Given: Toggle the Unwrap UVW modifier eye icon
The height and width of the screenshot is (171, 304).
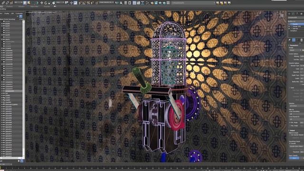Looking at the screenshot, I should (289, 27).
